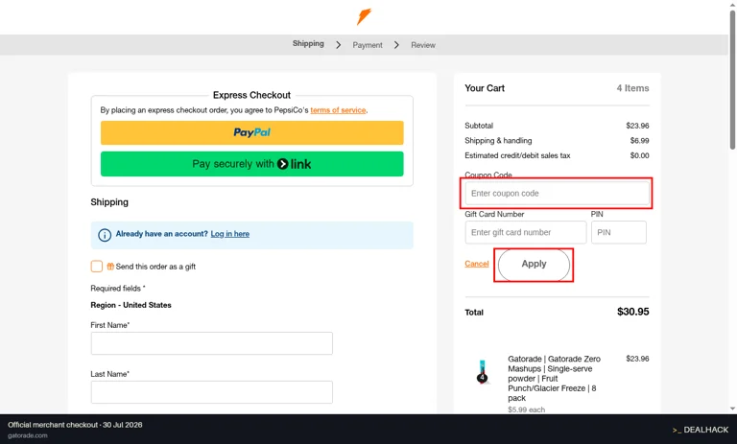737x444 pixels.
Task: Click the Your Cart heading
Action: click(485, 88)
